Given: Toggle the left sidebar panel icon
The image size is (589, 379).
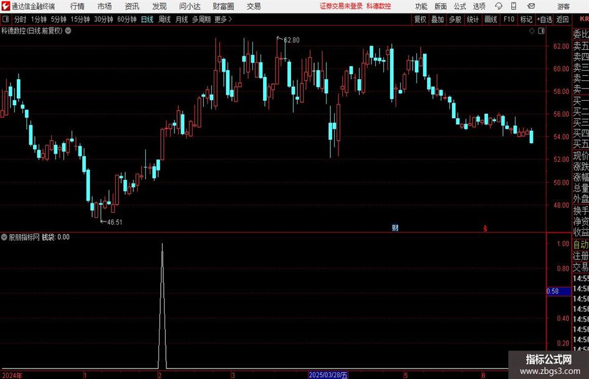Looking at the screenshot, I should 6,19.
